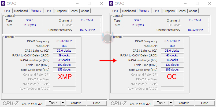The width and height of the screenshot is (216, 107).
Task: Click the Close button in right window
Action: (204, 103)
